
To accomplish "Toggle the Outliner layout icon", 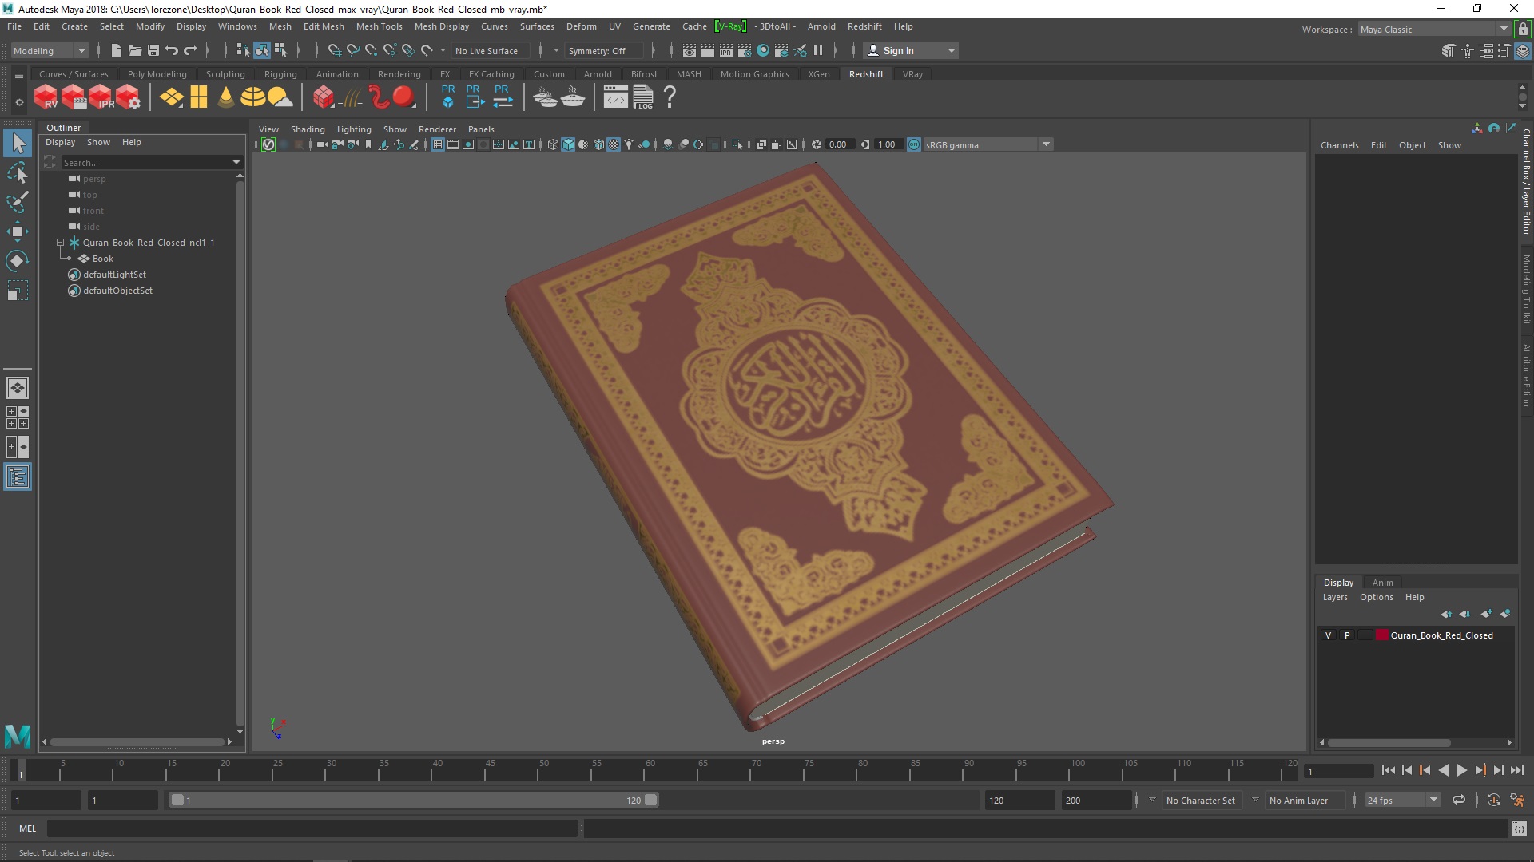I will [18, 476].
